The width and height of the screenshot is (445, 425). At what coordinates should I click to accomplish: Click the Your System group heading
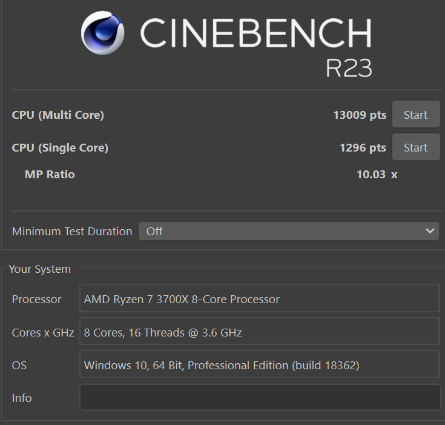coord(40,269)
